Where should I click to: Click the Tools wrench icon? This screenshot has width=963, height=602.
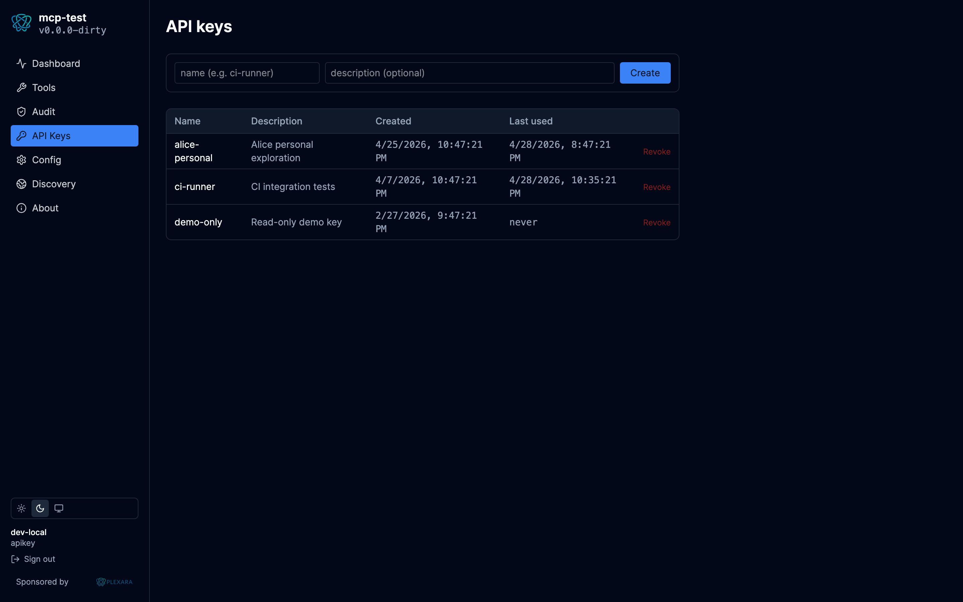(x=21, y=88)
